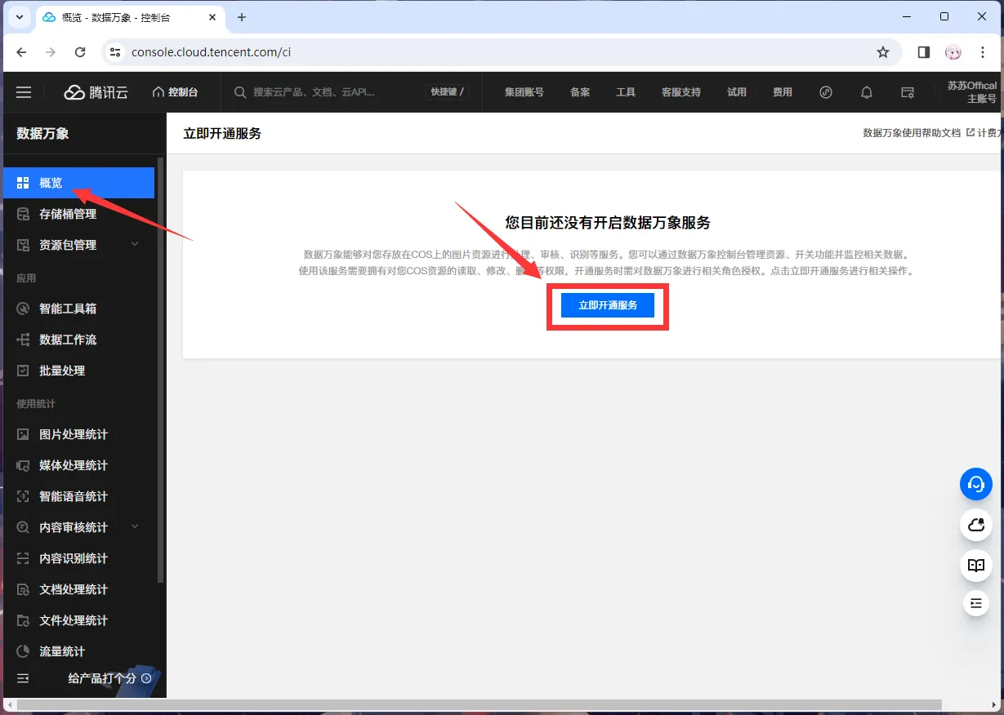Open the 工具 menu
The image size is (1004, 715).
tap(626, 92)
